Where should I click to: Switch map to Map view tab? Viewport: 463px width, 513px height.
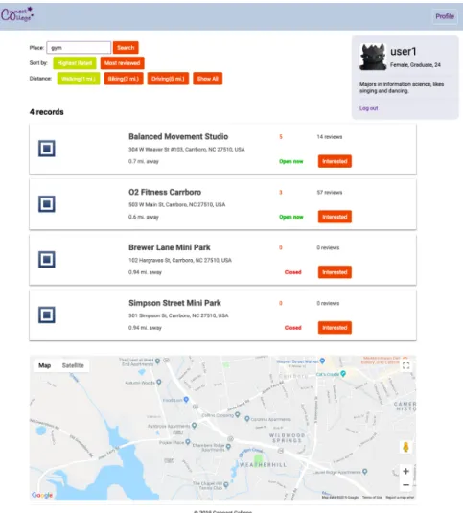[44, 365]
